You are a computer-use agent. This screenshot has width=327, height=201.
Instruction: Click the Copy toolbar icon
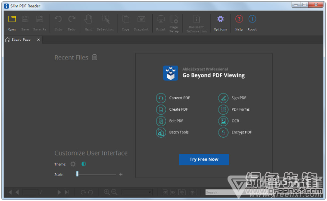click(x=125, y=19)
